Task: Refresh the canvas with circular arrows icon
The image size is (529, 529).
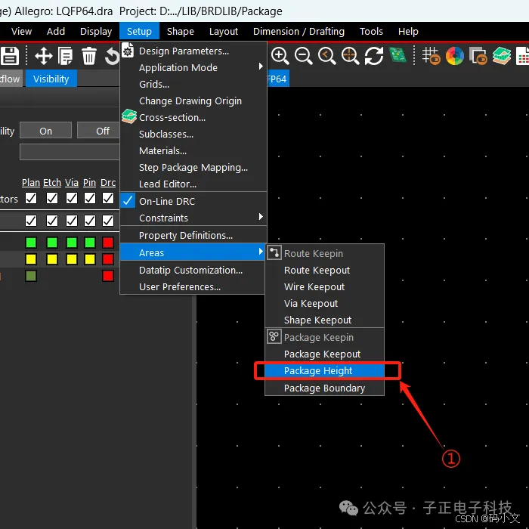Action: 374,56
